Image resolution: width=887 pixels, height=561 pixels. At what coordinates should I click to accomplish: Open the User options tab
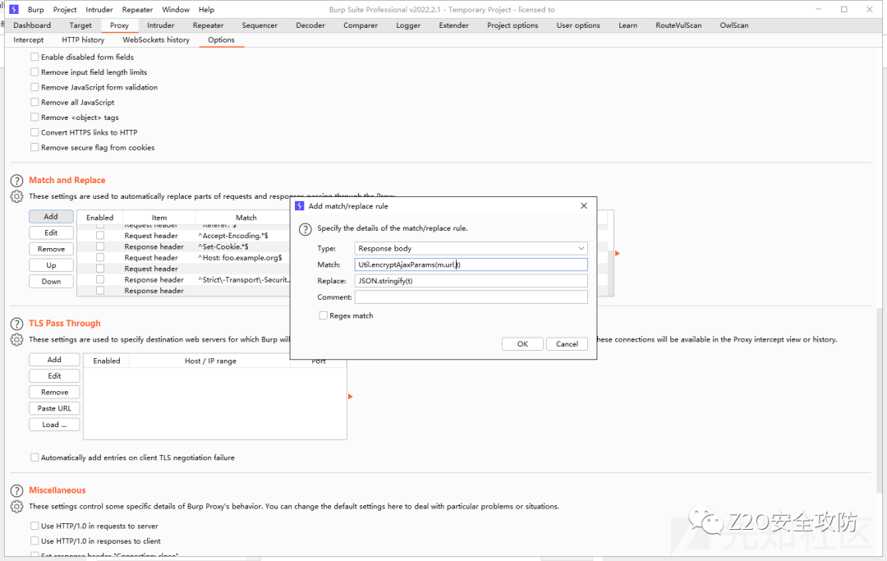point(578,25)
